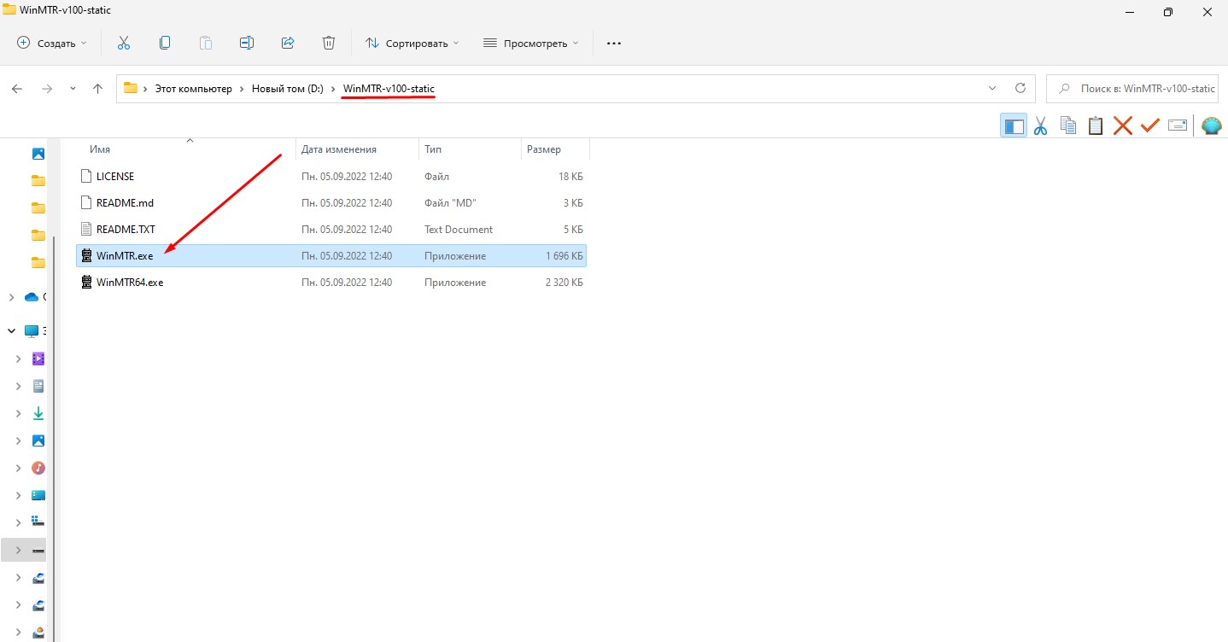This screenshot has height=642, width=1228.
Task: Click WinMTR-v100-static in breadcrumb
Action: click(389, 89)
